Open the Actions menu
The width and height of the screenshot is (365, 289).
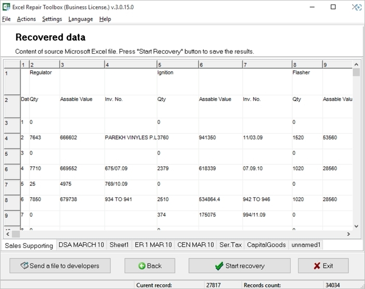[x=26, y=19]
